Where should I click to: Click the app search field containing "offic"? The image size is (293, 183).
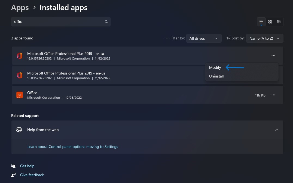[x=57, y=22]
